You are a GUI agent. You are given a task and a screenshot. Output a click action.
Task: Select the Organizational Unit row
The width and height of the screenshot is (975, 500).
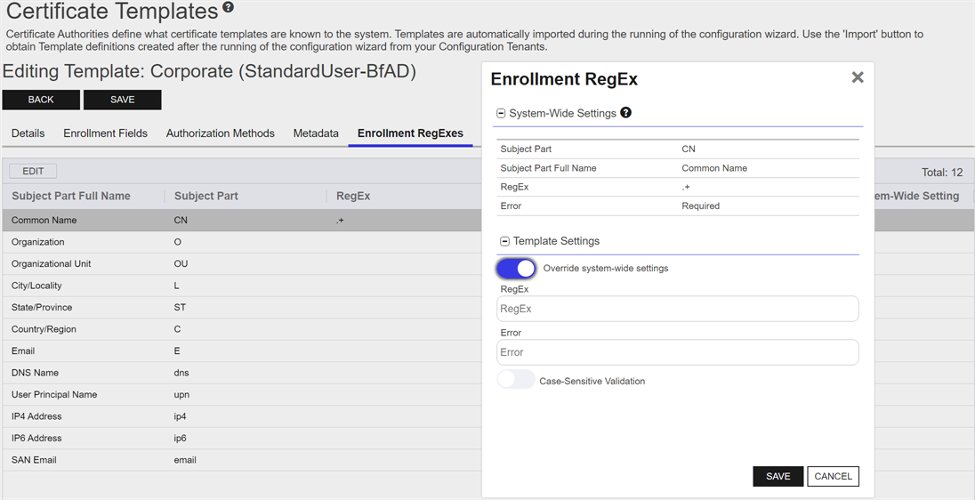tap(52, 264)
